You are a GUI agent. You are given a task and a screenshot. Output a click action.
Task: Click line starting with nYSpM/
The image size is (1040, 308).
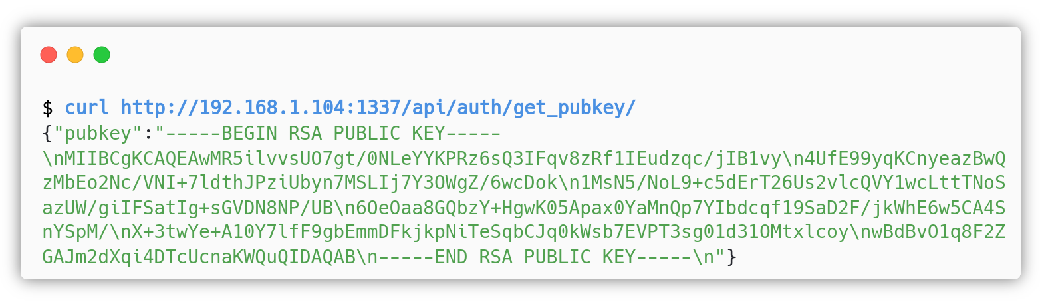[523, 233]
